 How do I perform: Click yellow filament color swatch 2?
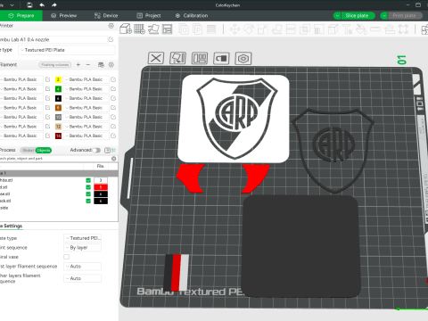pos(58,79)
